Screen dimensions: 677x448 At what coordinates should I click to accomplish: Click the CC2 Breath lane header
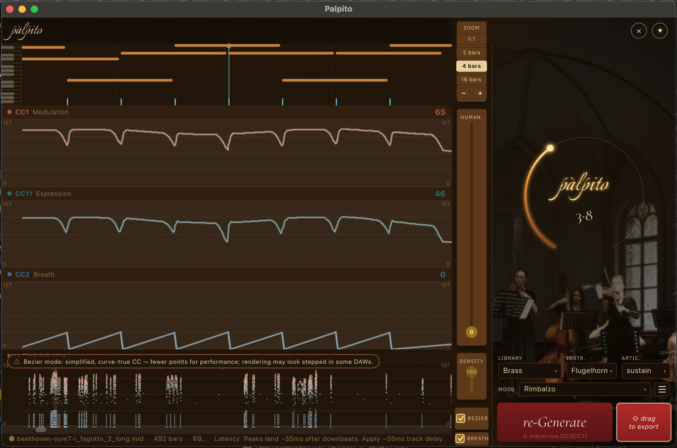click(226, 275)
